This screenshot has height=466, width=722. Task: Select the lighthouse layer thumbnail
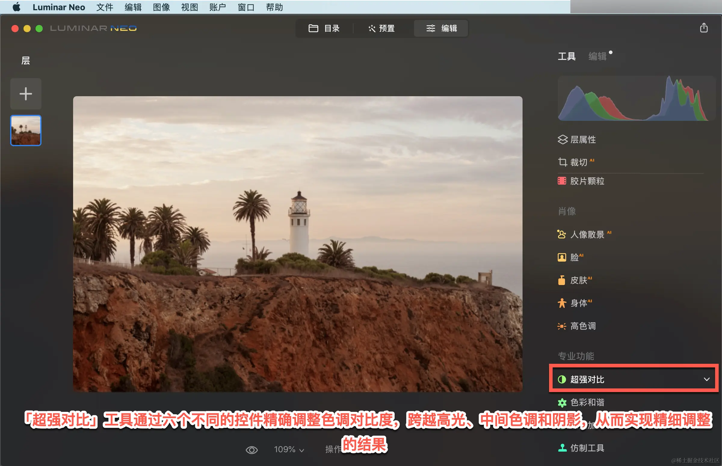pos(26,130)
